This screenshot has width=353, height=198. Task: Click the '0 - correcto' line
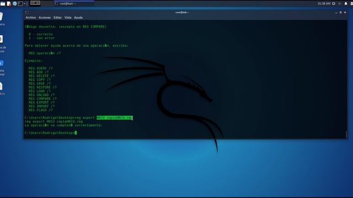click(x=40, y=34)
